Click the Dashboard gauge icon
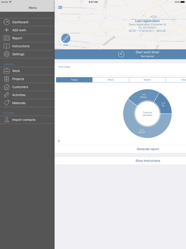The width and height of the screenshot is (186, 249). click(x=6, y=22)
